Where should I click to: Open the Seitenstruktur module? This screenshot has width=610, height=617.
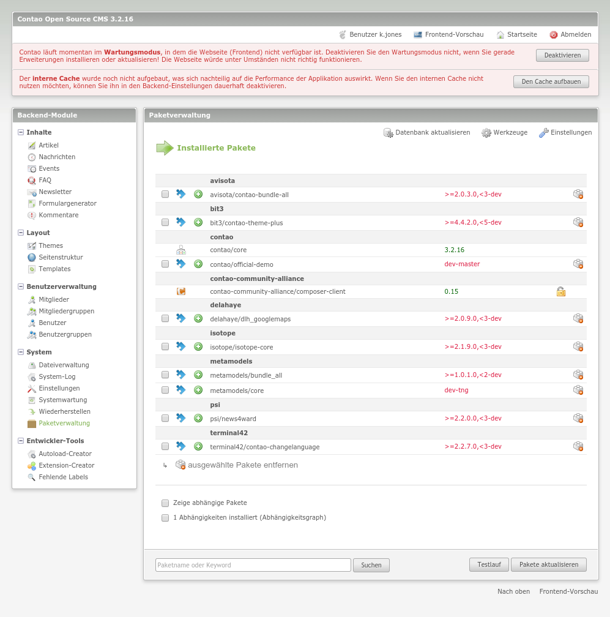click(61, 257)
